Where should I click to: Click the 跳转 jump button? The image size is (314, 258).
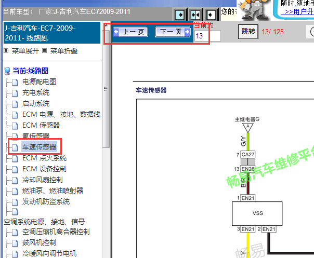click(248, 31)
